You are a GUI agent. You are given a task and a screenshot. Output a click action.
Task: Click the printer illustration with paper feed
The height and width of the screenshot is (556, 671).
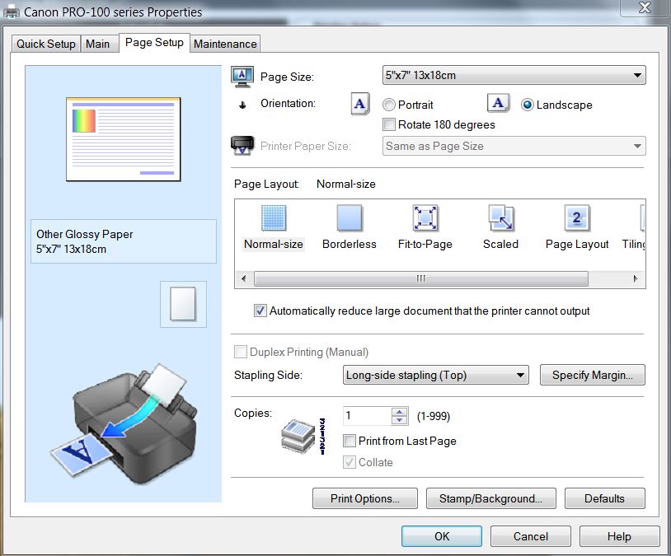124,426
